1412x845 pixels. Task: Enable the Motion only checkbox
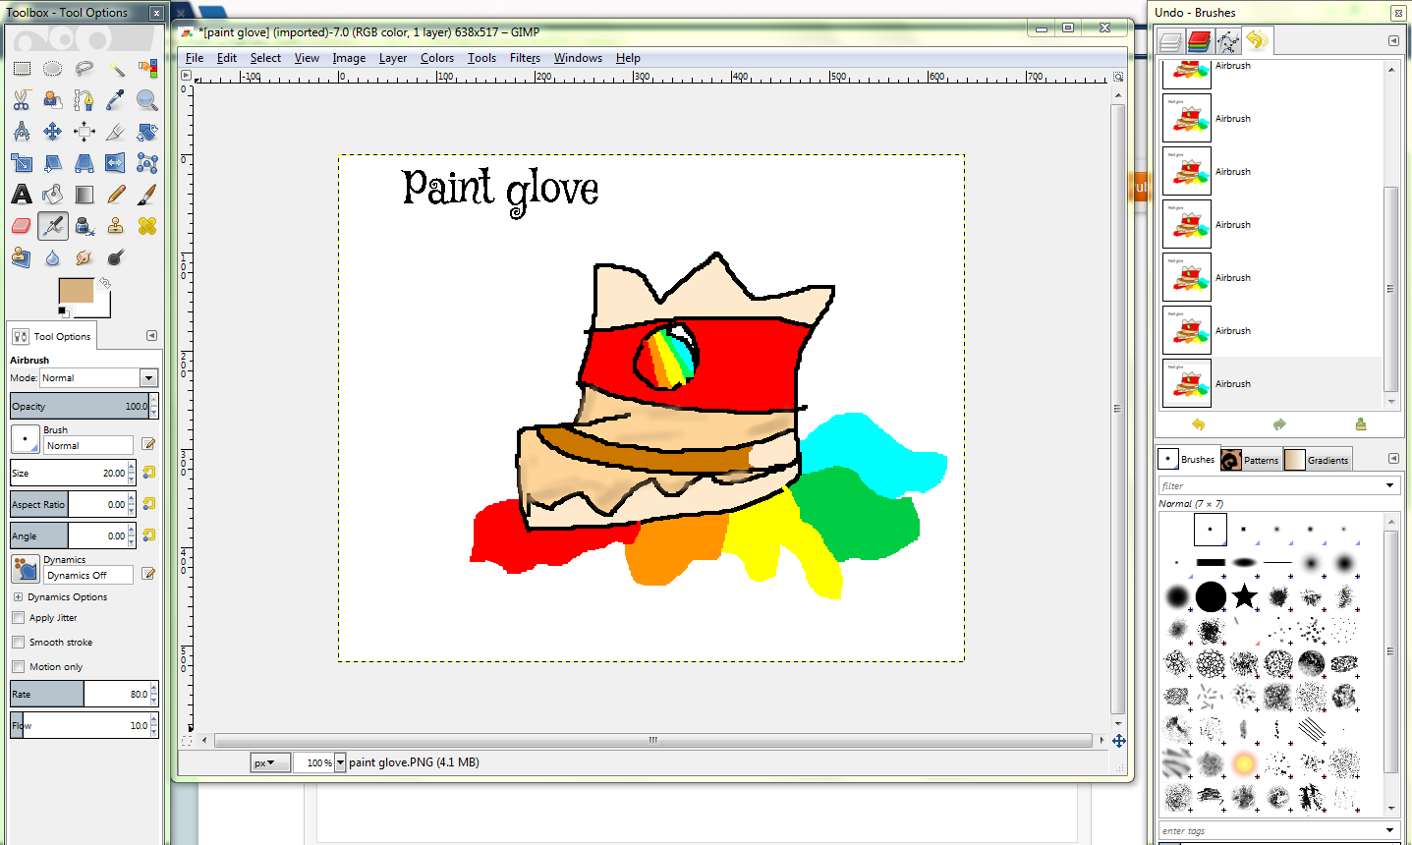point(18,666)
